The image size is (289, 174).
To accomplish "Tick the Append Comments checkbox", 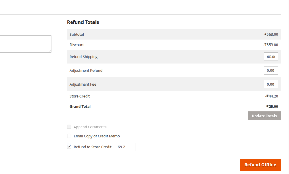I will pyautogui.click(x=69, y=127).
